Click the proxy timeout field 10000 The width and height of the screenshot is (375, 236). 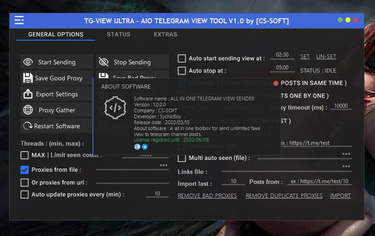pos(341,106)
